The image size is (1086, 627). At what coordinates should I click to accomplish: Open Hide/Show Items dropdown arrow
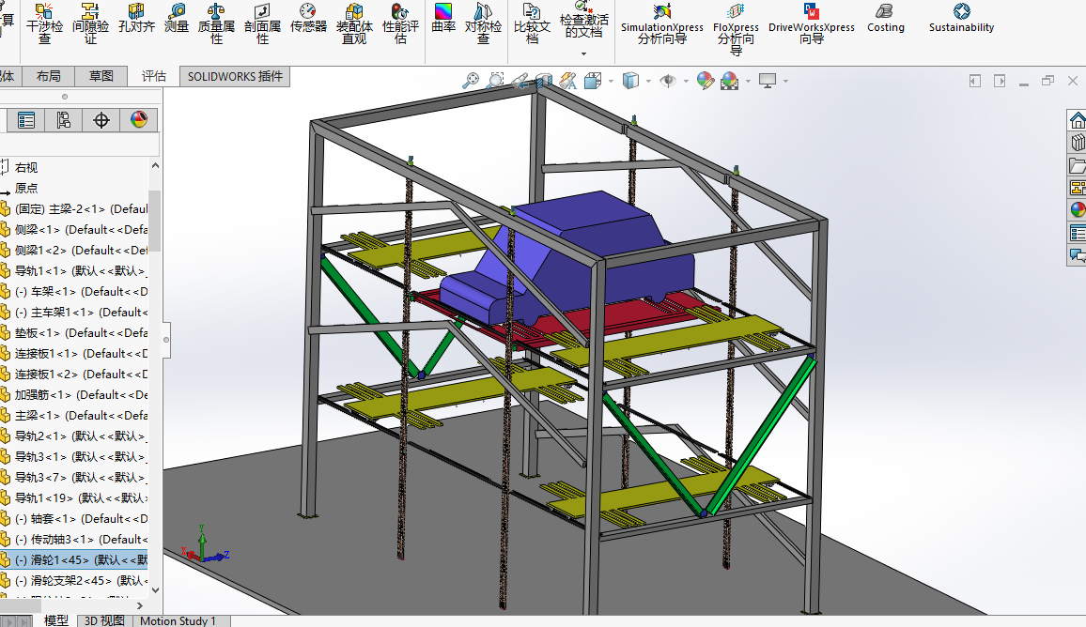(x=686, y=82)
